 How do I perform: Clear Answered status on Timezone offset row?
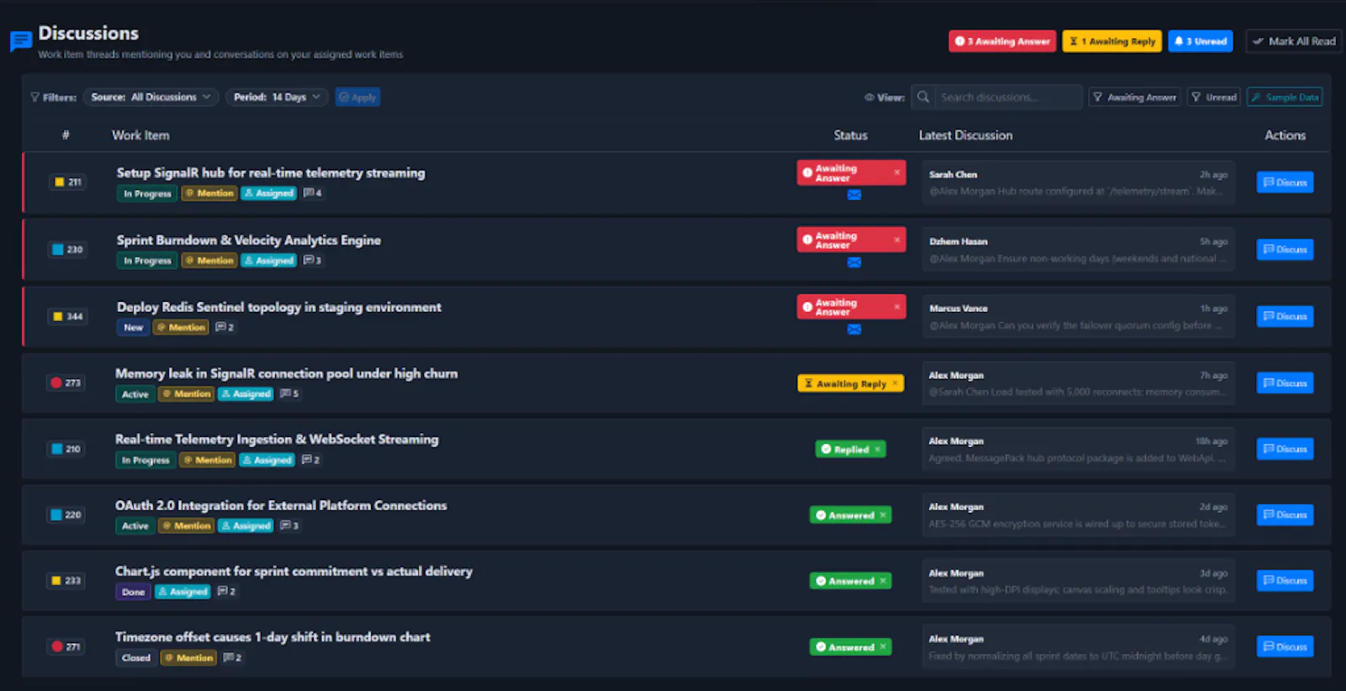click(x=882, y=646)
